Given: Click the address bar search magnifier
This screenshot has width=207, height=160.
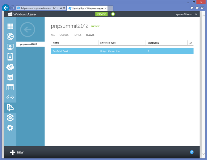Looking at the screenshot, I should 54,8.
